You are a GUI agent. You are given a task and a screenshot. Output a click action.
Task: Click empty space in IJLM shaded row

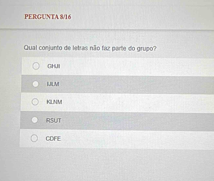pos(136,84)
